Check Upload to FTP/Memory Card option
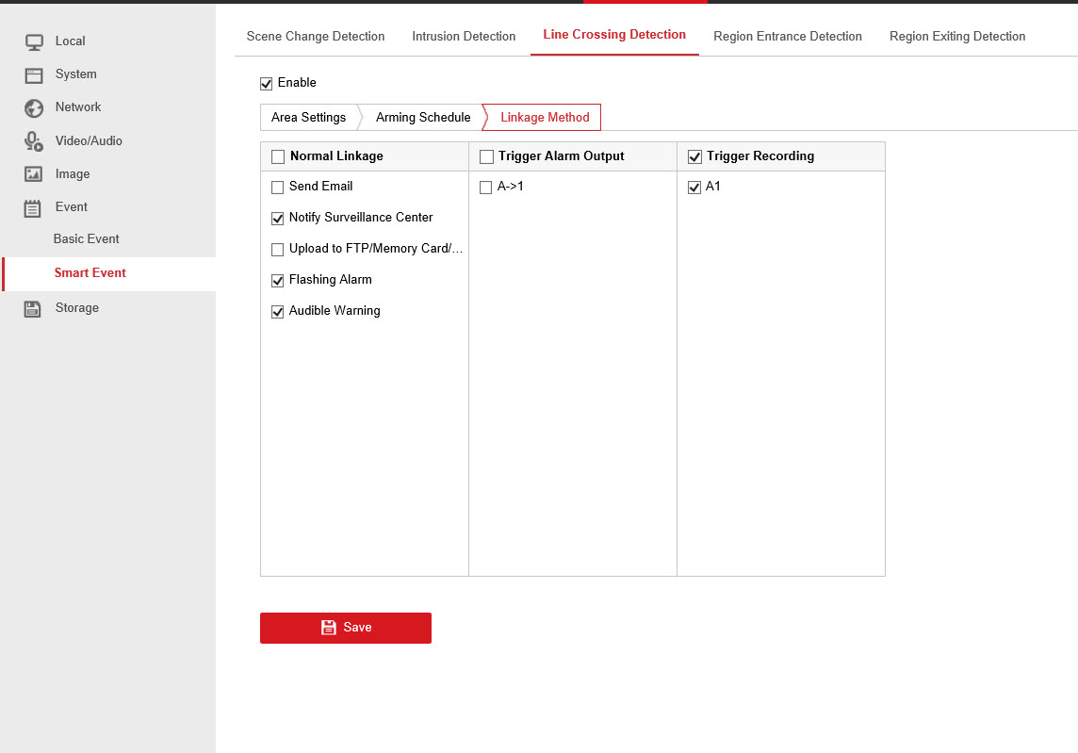This screenshot has height=753, width=1078. point(278,250)
